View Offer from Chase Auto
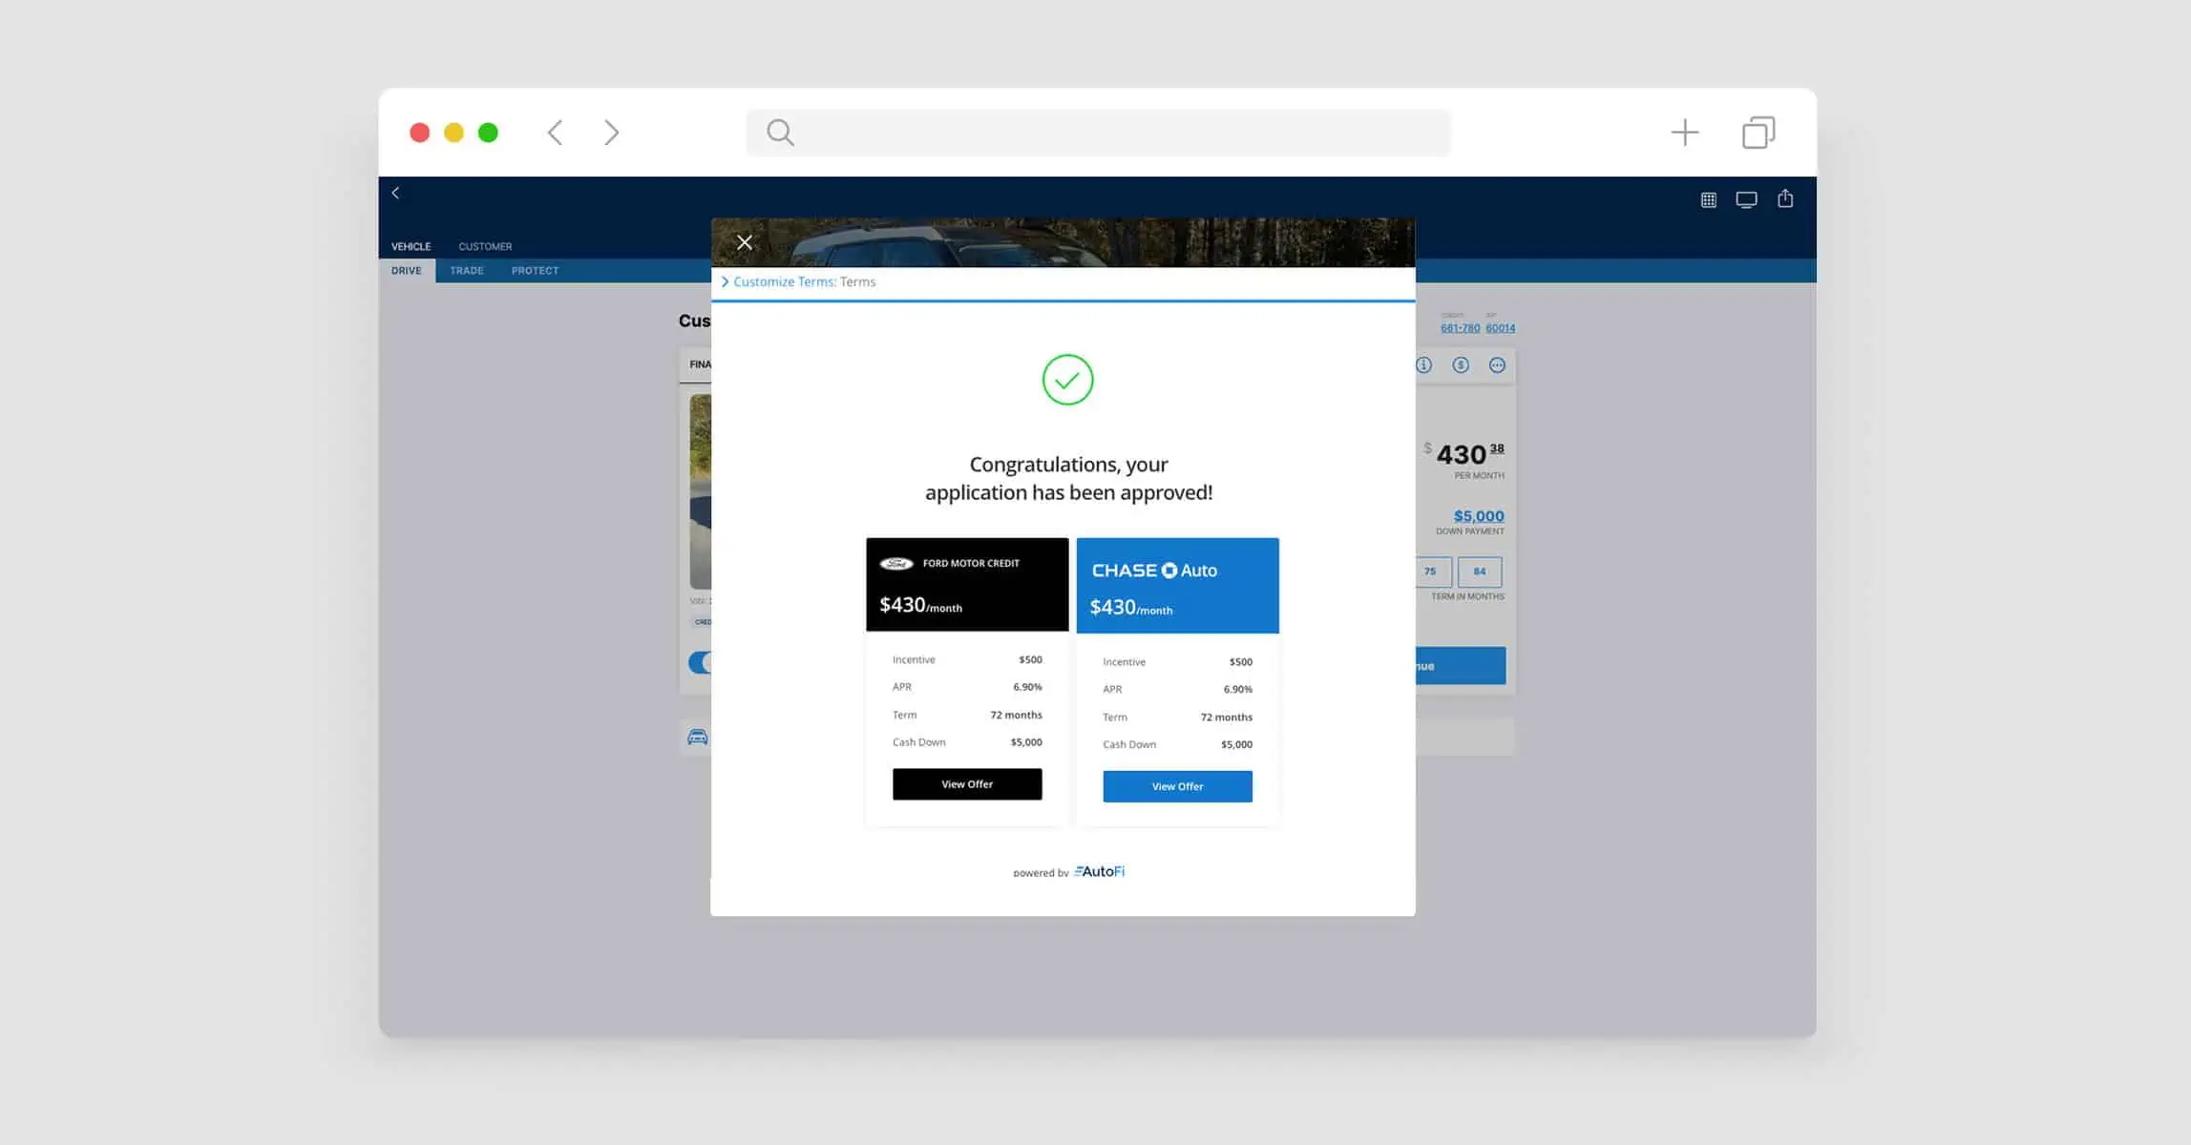The width and height of the screenshot is (2191, 1145). (1177, 786)
